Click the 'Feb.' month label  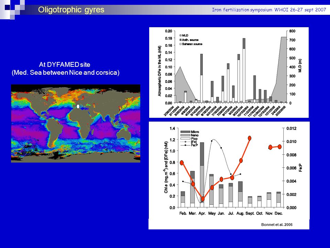point(183,213)
